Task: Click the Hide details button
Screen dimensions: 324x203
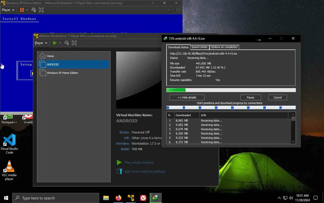Action: click(x=187, y=97)
